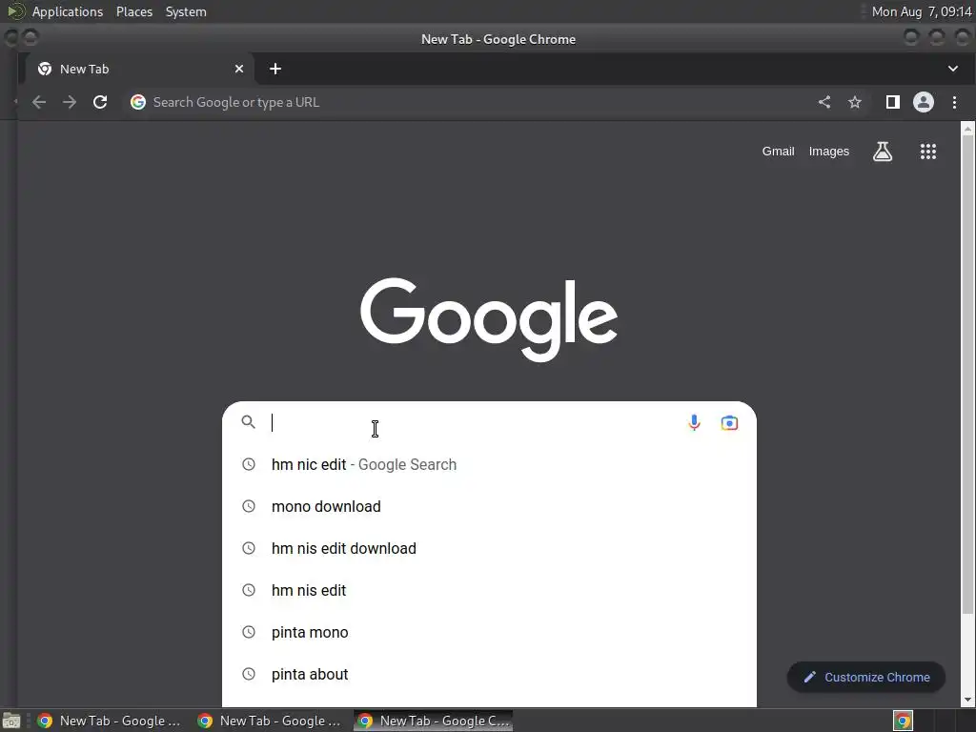This screenshot has width=976, height=732.
Task: Click the Google logo
Action: [x=489, y=319]
